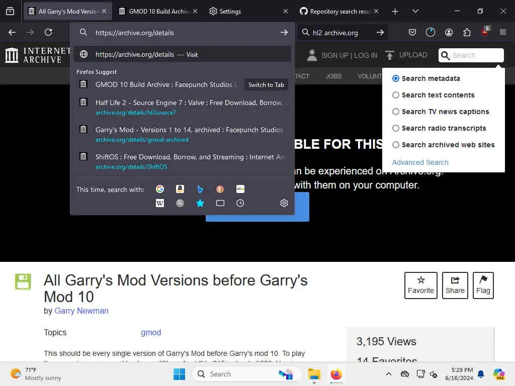Screen dimensions: 515x386
Task: Search this time with DuckDuckGo
Action: (220, 189)
